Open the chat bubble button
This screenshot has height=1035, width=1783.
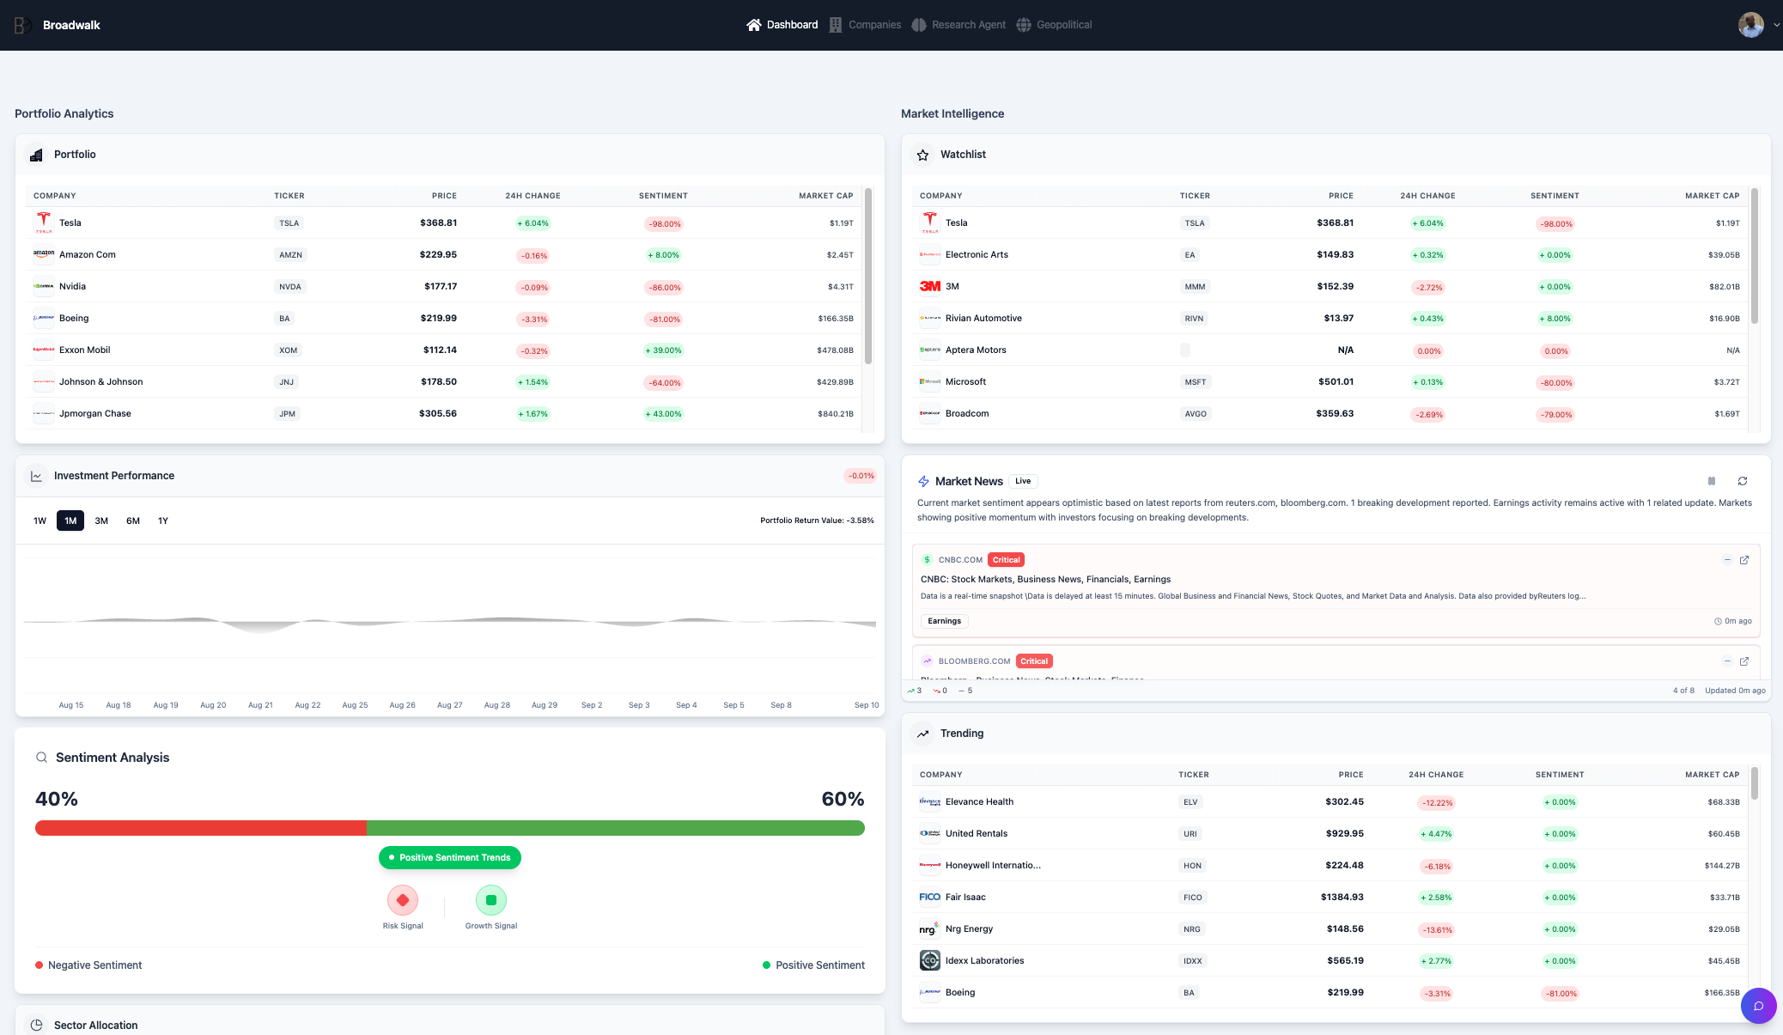pyautogui.click(x=1758, y=1006)
